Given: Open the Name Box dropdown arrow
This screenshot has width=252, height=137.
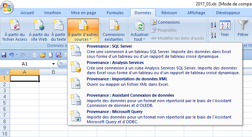Looking at the screenshot, I should [53, 64].
